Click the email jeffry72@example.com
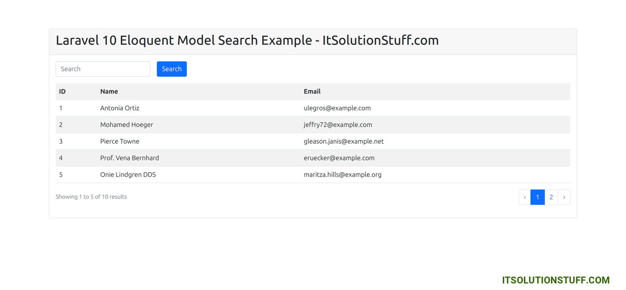626x290 pixels. point(338,125)
